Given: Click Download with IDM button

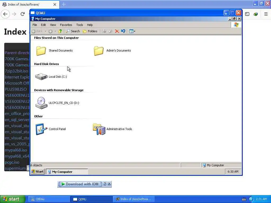Looking at the screenshot, I should pyautogui.click(x=80, y=184).
